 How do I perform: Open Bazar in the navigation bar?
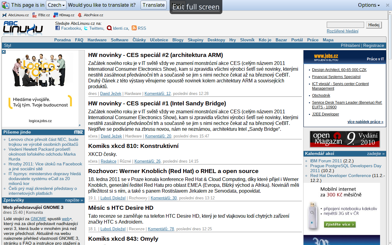point(281,40)
